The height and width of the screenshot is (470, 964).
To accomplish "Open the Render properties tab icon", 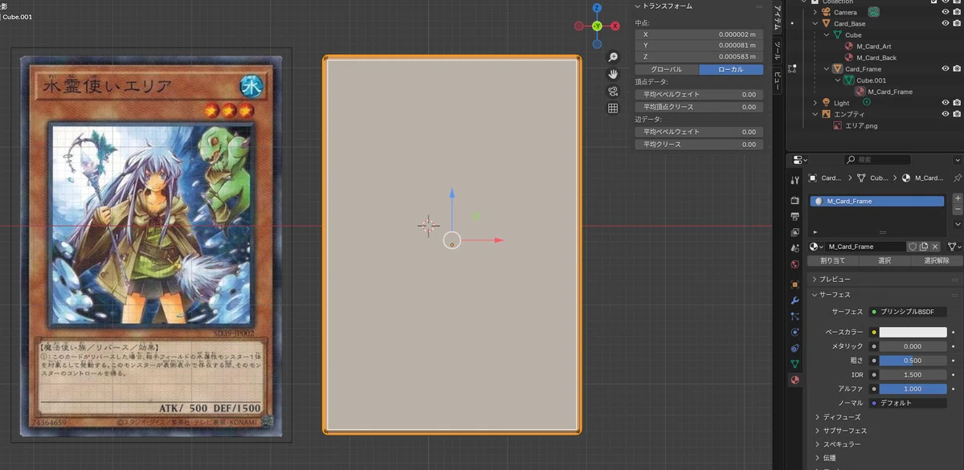I will click(794, 200).
